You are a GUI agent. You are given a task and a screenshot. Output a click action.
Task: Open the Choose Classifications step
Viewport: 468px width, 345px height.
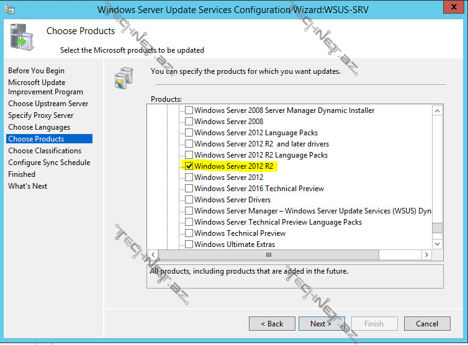click(x=45, y=151)
